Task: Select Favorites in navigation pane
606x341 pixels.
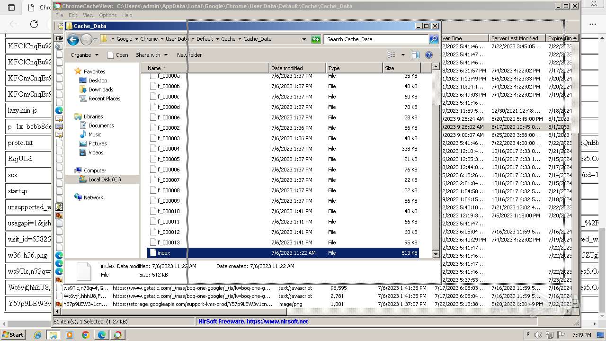Action: (x=94, y=72)
